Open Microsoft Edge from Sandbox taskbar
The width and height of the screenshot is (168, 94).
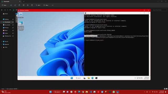[92, 78]
